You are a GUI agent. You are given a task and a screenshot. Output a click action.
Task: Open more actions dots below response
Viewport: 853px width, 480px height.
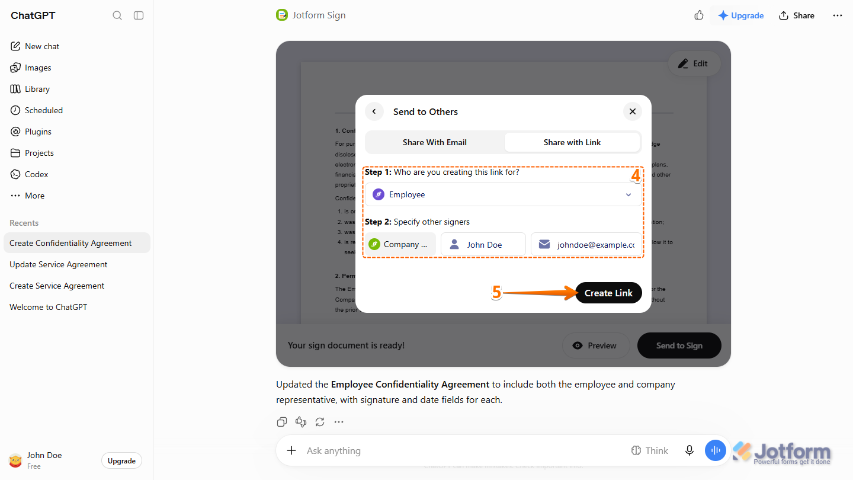339,422
